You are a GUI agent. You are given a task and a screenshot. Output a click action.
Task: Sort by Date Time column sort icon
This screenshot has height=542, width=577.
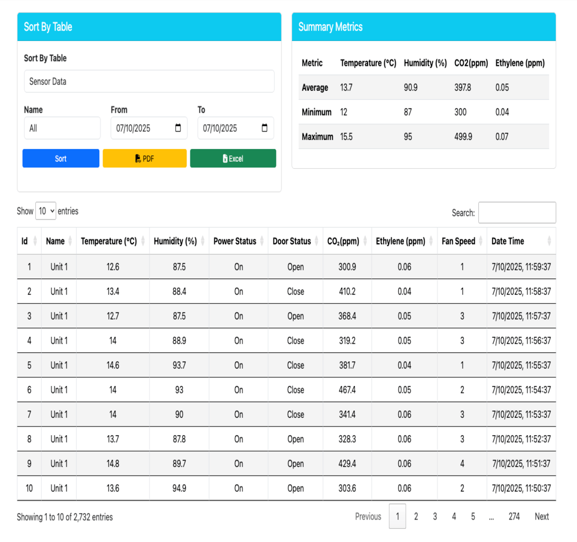point(550,242)
